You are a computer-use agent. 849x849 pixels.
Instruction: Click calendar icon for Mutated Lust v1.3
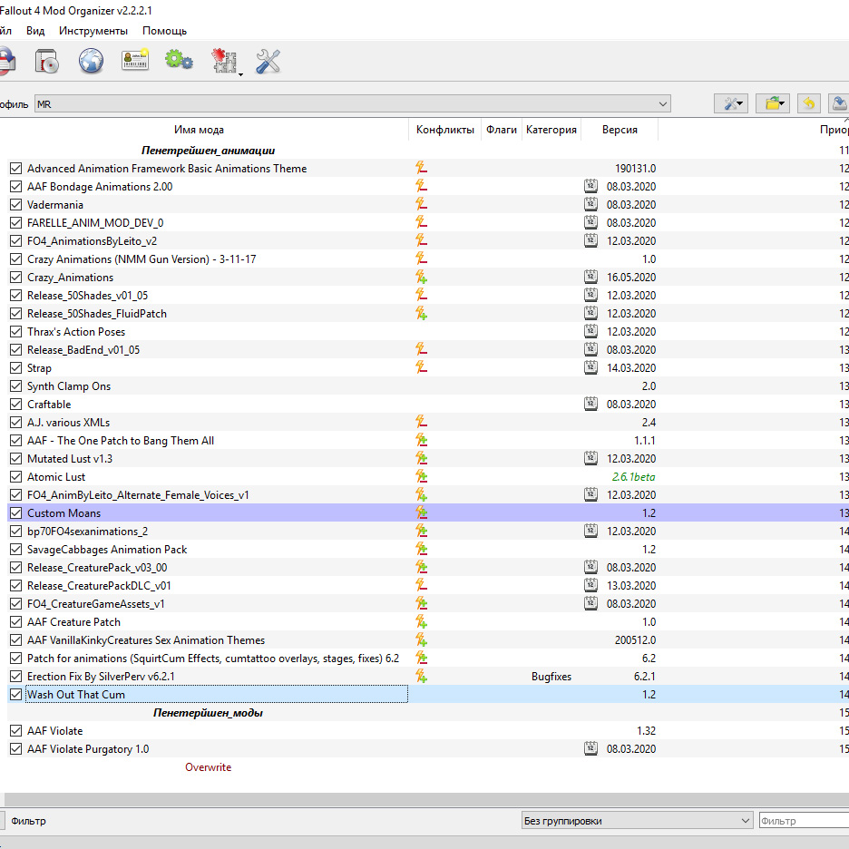coord(590,459)
